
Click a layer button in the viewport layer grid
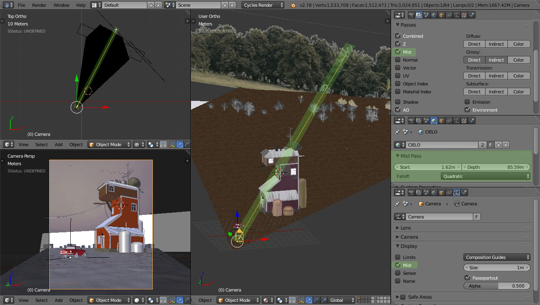click(x=359, y=299)
